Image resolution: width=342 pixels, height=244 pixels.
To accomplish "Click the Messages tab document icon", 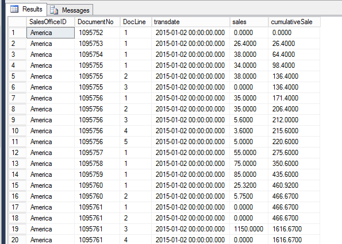I will pyautogui.click(x=54, y=10).
